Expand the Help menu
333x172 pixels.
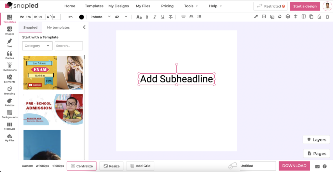pos(215,6)
